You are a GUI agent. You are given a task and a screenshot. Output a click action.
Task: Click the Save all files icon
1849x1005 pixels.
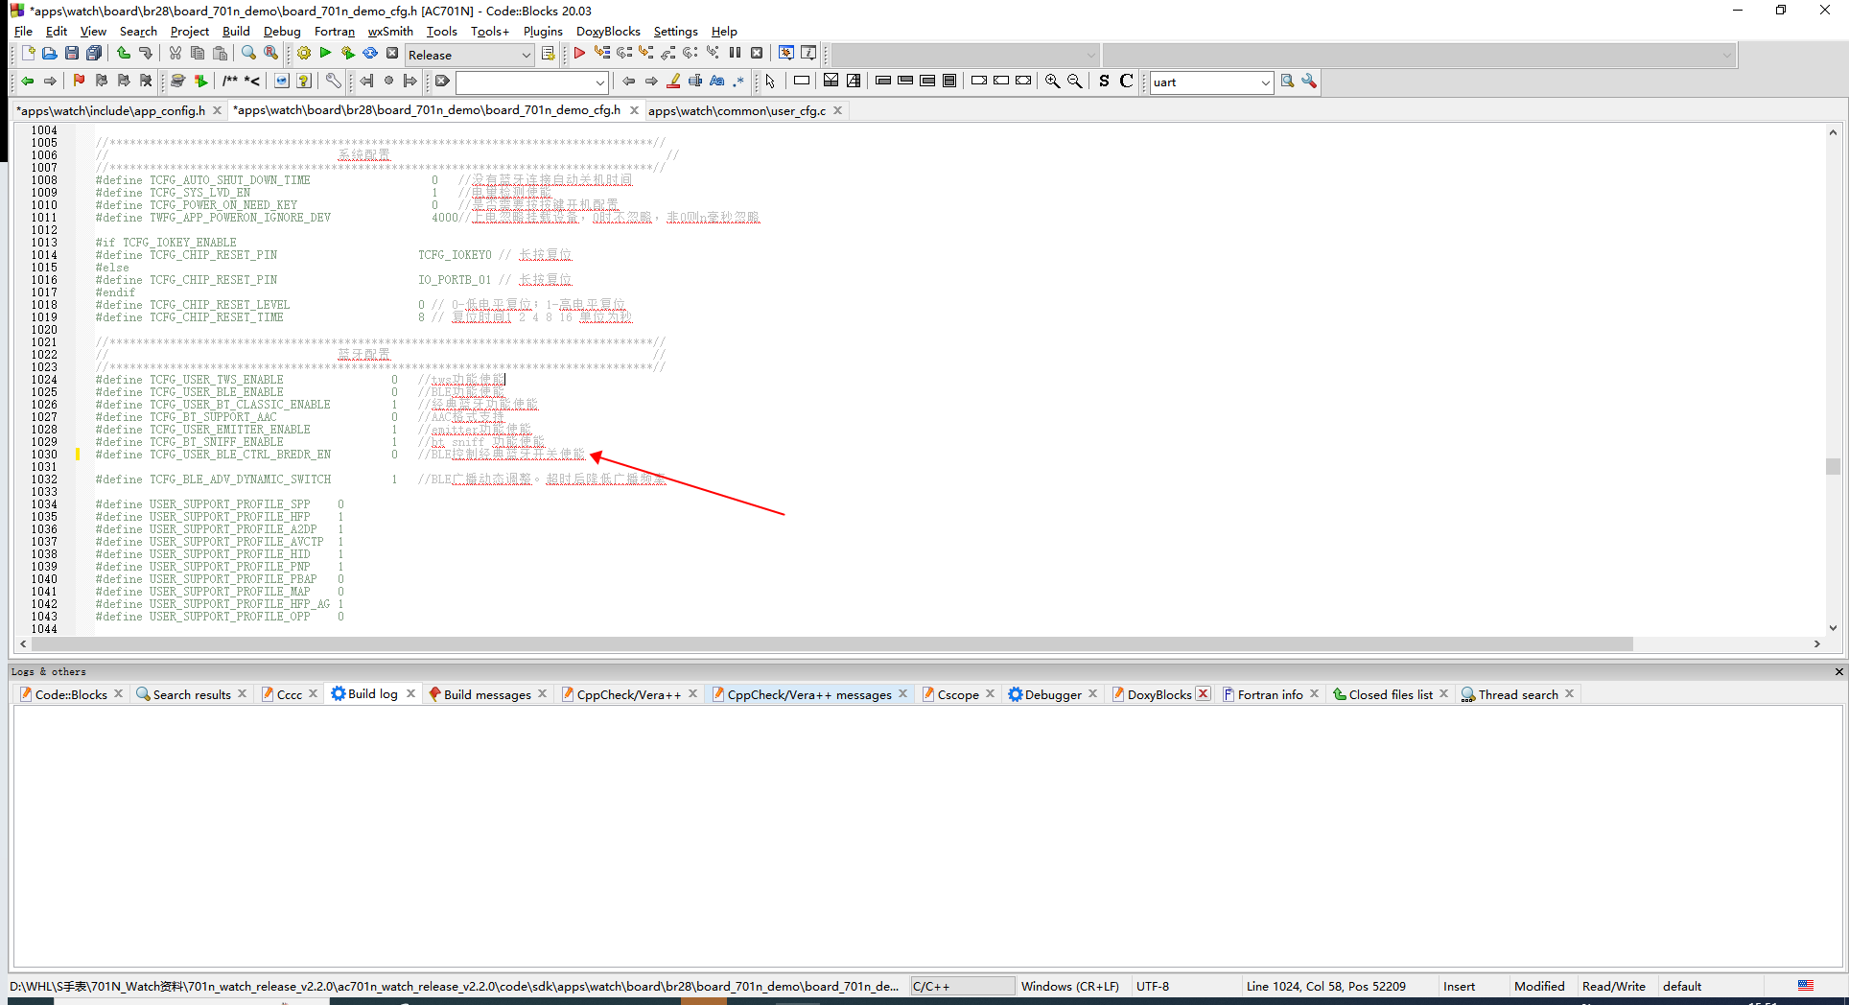(94, 54)
